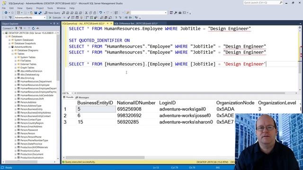The height and width of the screenshot is (170, 303).
Task: Click the Paste clipboard icon
Action: [x=95, y=13]
